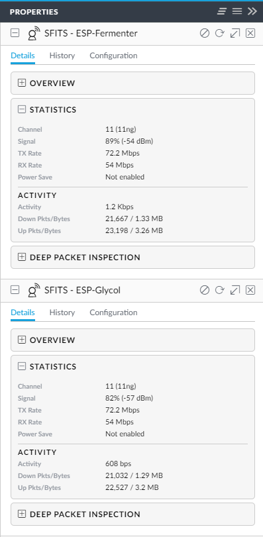Screen dimensions: 263x537
Task: Collapse Properties panel with double chevron
Action: pos(252,11)
